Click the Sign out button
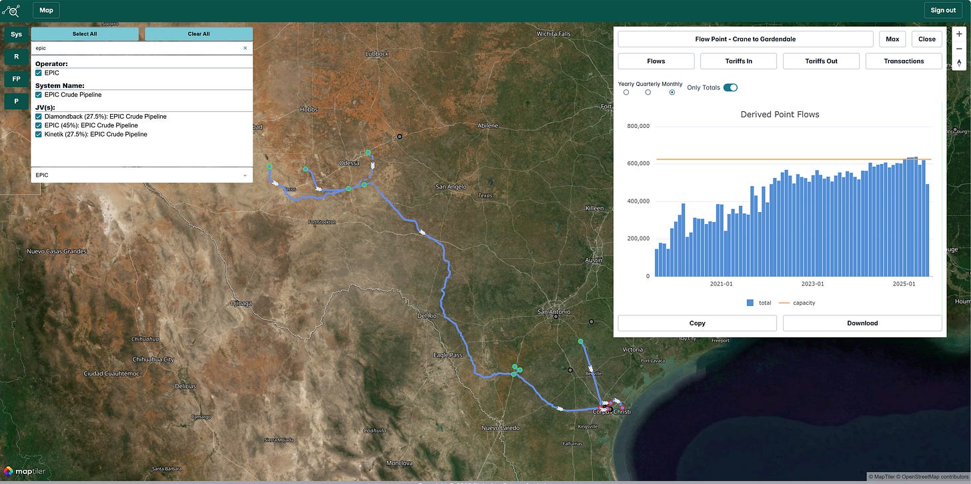The image size is (971, 484). point(943,10)
